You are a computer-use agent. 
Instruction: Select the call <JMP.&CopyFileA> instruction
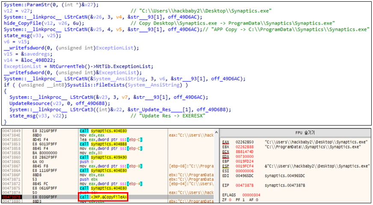pyautogui.click(x=103, y=197)
